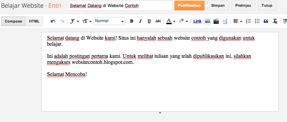Screen dimensions: 287x122
Task: Switch to HTML editing mode
Action: coord(34,21)
